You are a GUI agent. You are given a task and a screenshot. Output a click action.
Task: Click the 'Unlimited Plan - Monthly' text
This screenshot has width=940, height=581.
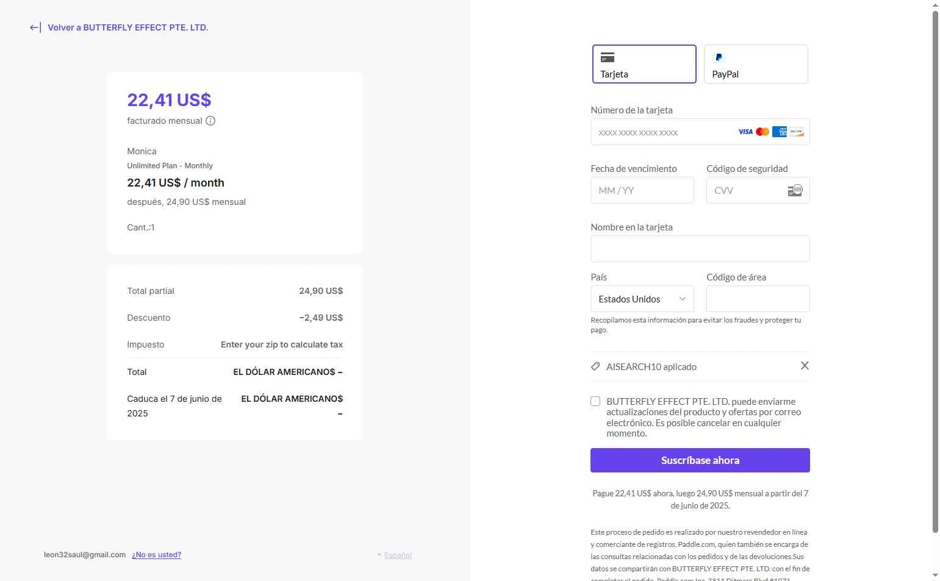[170, 166]
